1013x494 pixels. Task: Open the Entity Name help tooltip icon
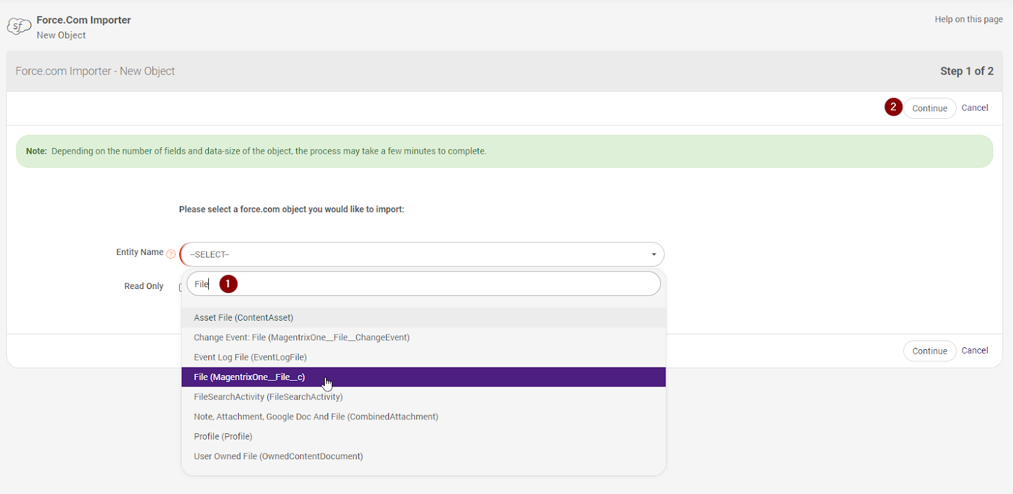point(171,254)
